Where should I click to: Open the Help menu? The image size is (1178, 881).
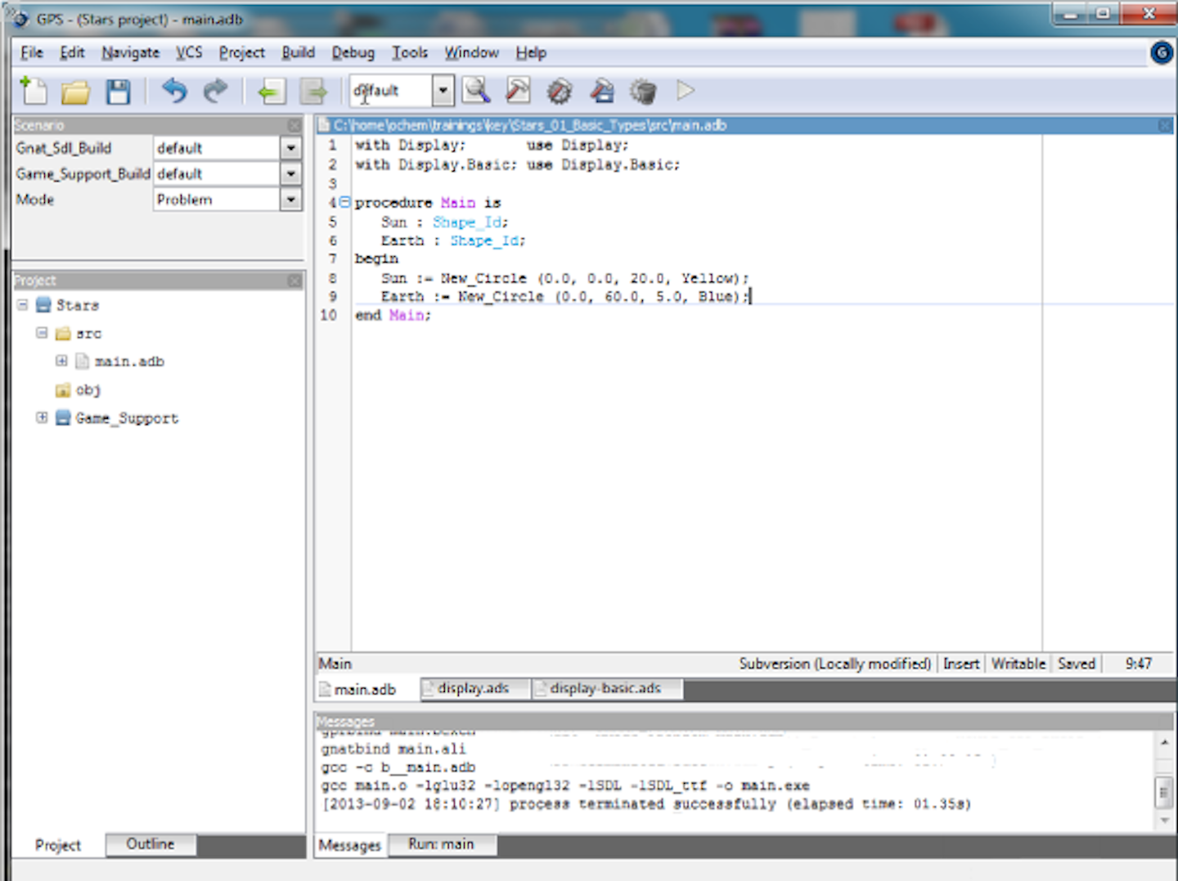coord(531,52)
